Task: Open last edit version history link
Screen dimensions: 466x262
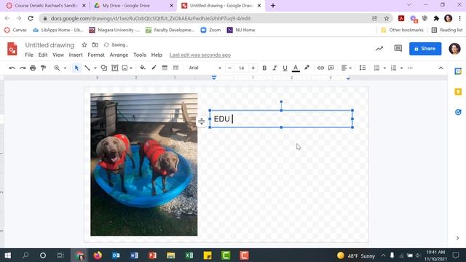Action: (x=200, y=55)
